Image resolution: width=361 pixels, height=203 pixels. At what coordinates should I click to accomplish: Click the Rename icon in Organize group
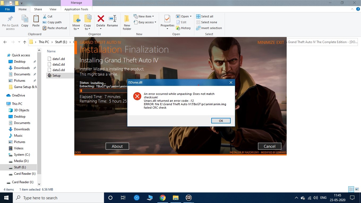pos(112,19)
